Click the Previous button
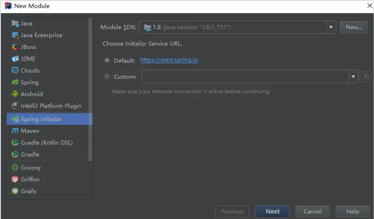The height and width of the screenshot is (219, 374). [232, 211]
